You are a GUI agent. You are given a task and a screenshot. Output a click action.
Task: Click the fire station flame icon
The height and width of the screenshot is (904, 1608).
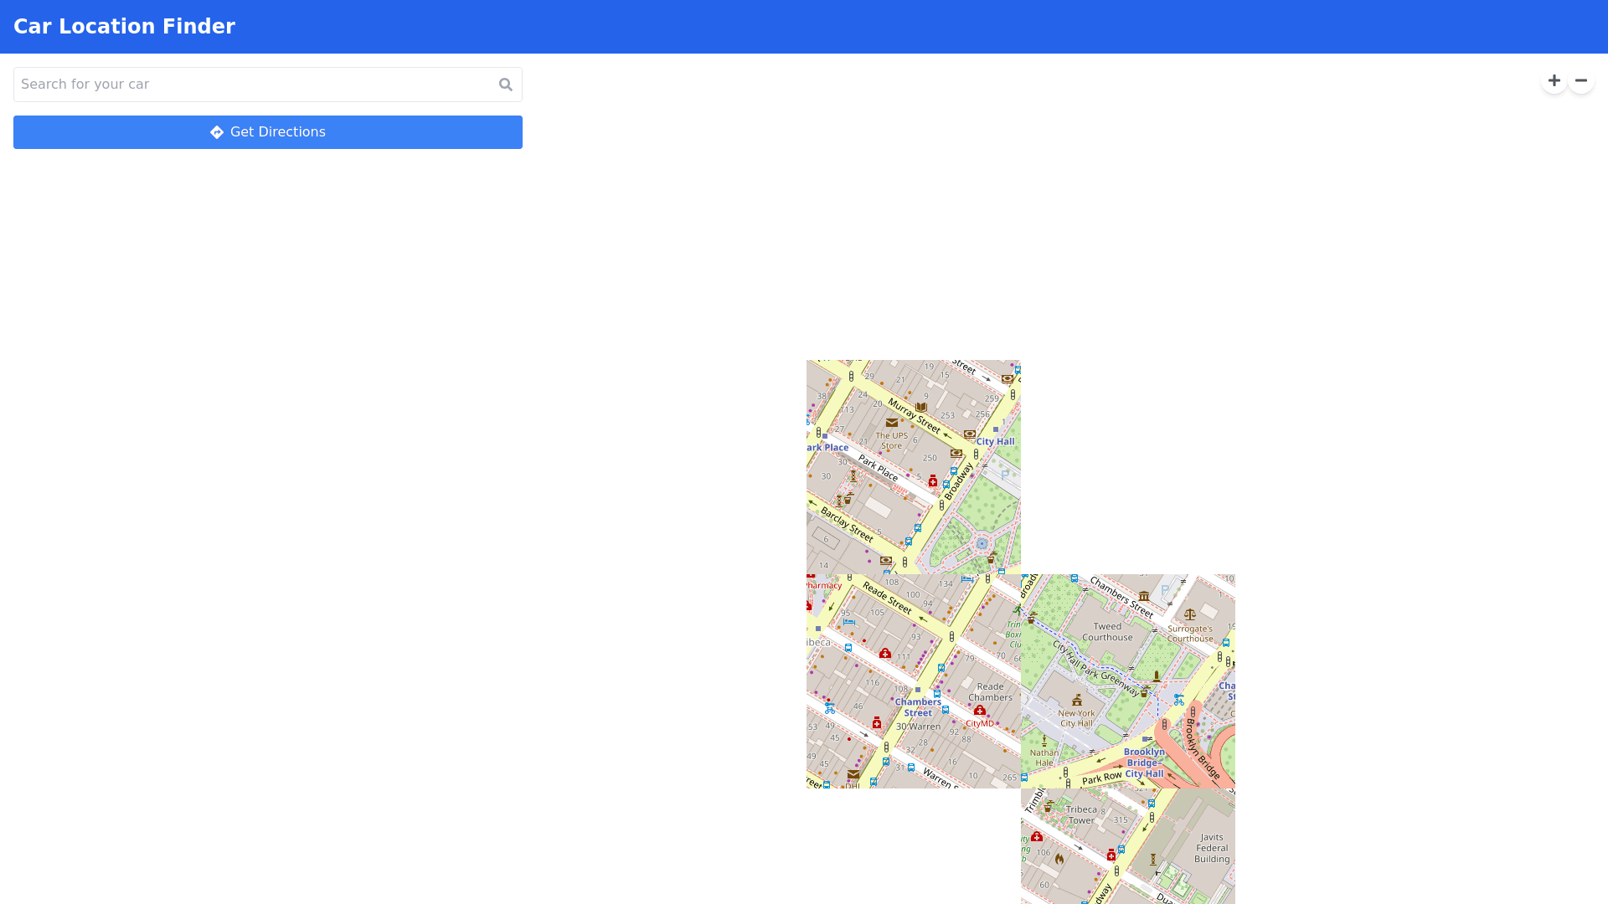click(1059, 859)
